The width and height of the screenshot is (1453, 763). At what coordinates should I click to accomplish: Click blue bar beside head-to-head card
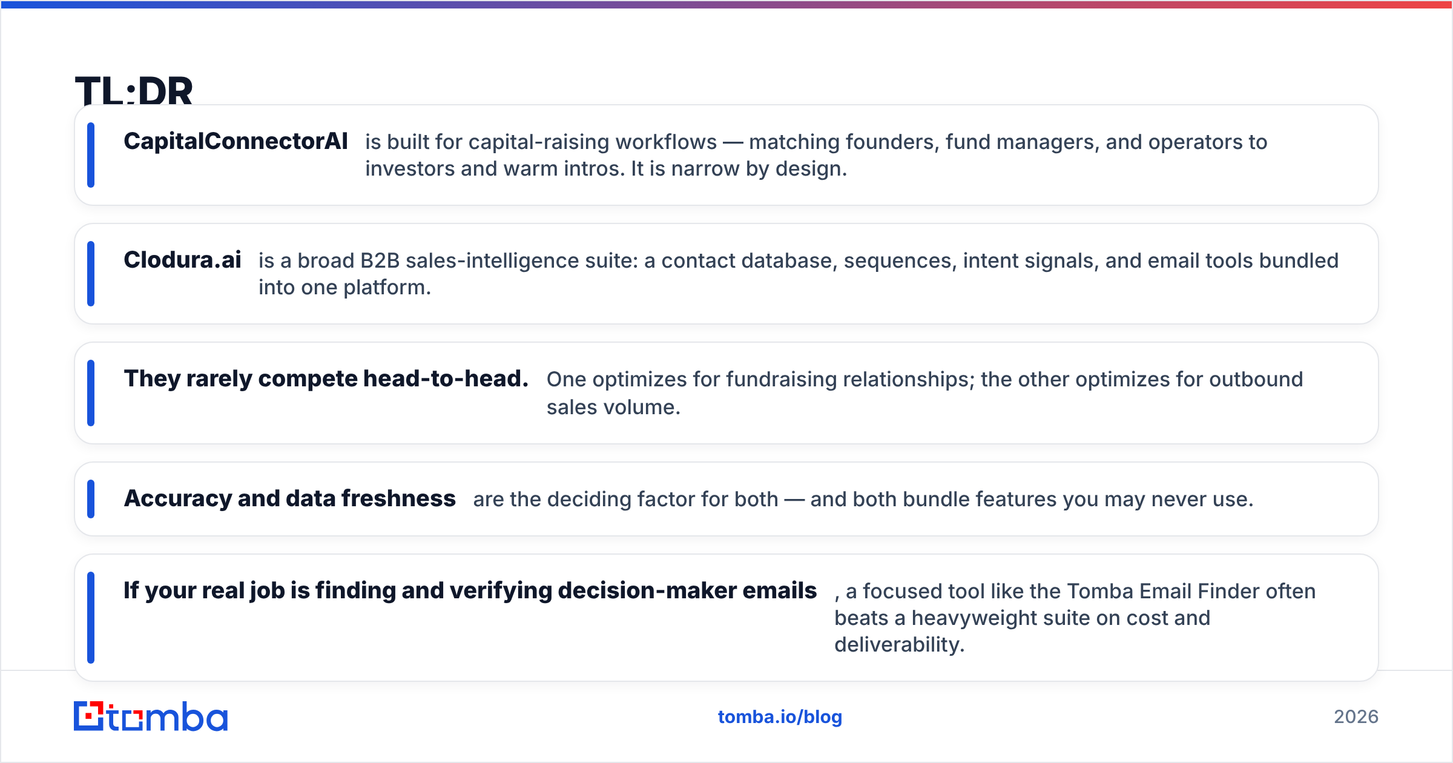click(91, 393)
